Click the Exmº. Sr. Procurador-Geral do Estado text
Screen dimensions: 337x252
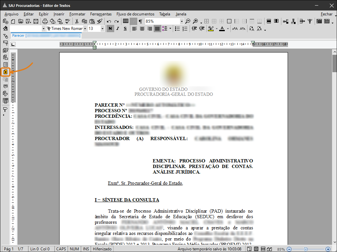click(x=145, y=183)
